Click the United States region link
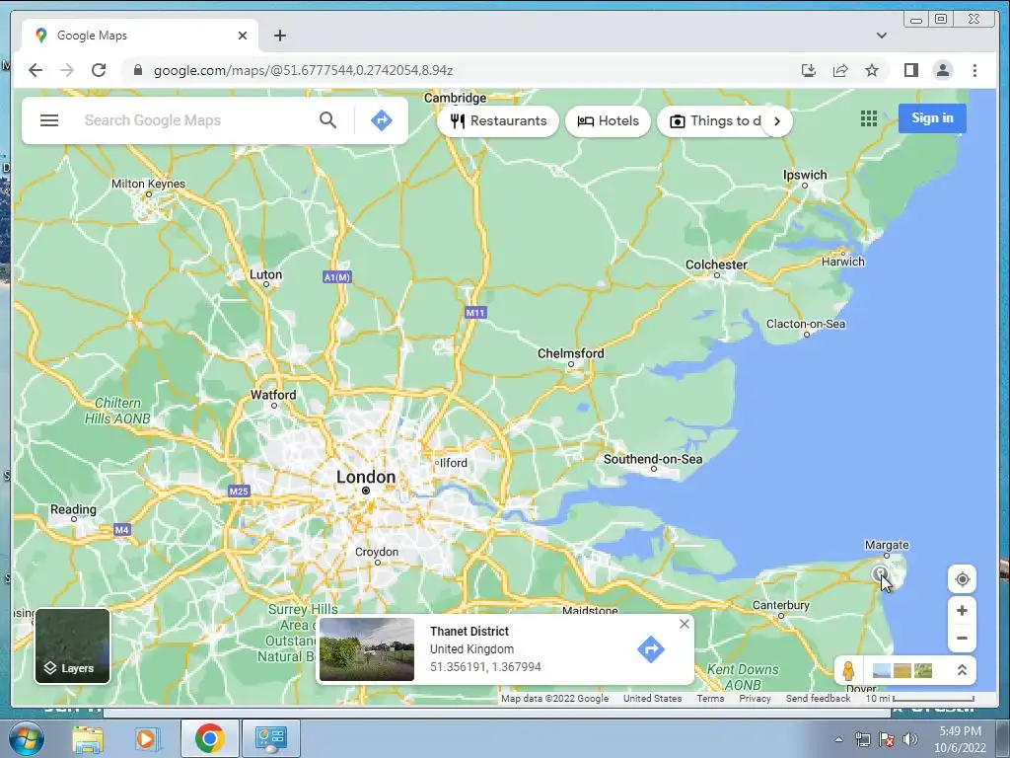 point(653,699)
